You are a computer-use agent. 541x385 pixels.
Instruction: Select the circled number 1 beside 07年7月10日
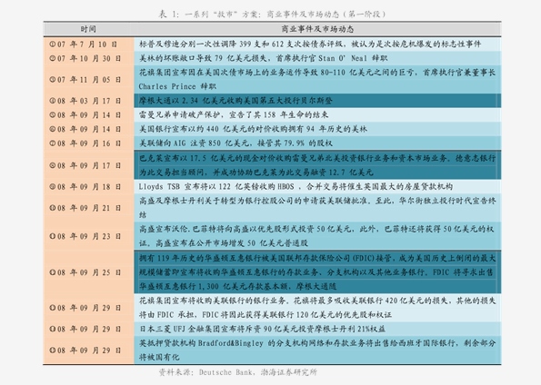point(52,44)
